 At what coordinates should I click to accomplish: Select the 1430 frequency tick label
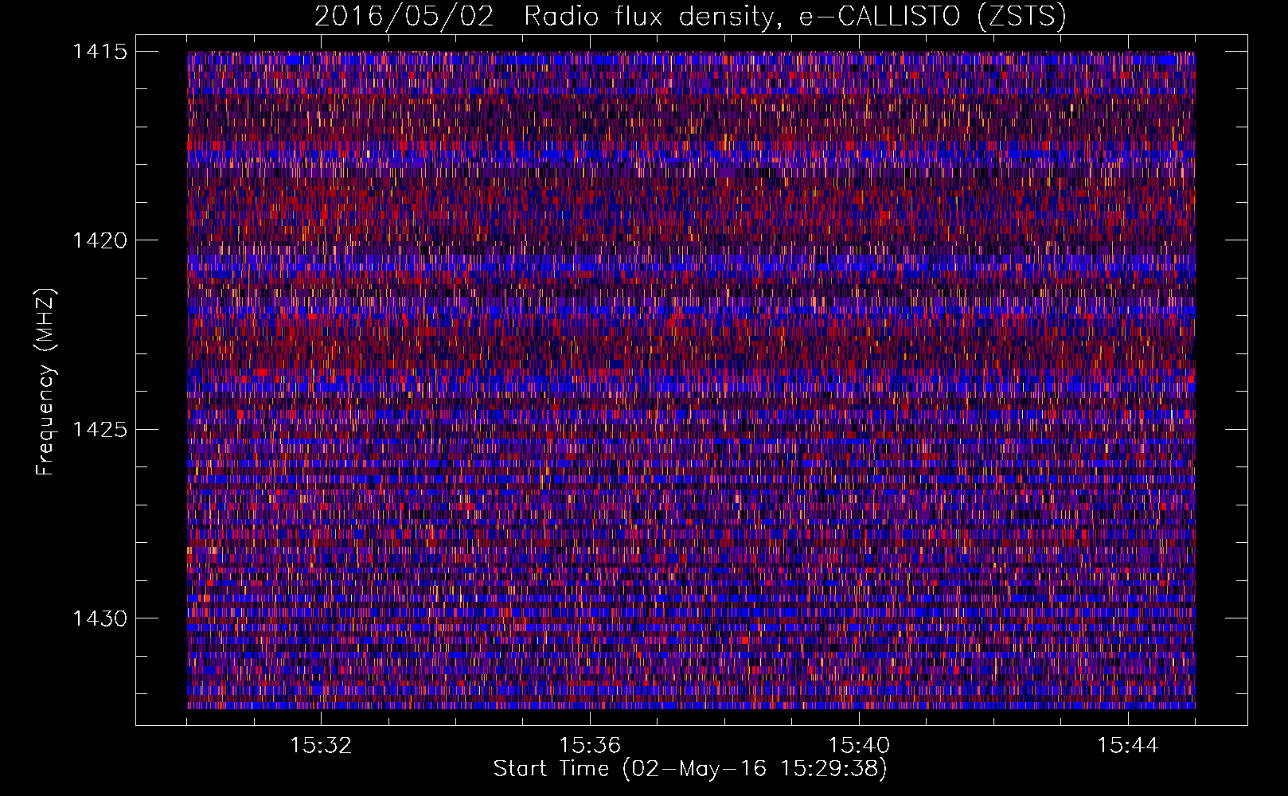coord(100,618)
